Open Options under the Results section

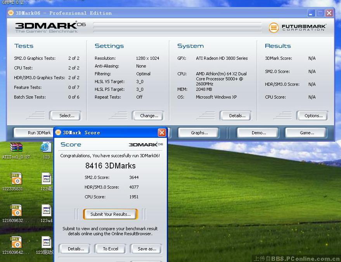click(313, 116)
